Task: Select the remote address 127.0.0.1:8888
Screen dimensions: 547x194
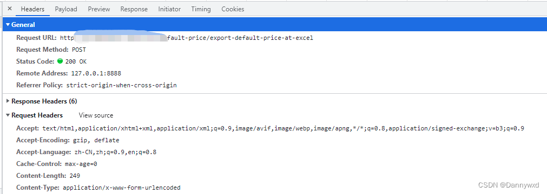Action: pyautogui.click(x=96, y=73)
